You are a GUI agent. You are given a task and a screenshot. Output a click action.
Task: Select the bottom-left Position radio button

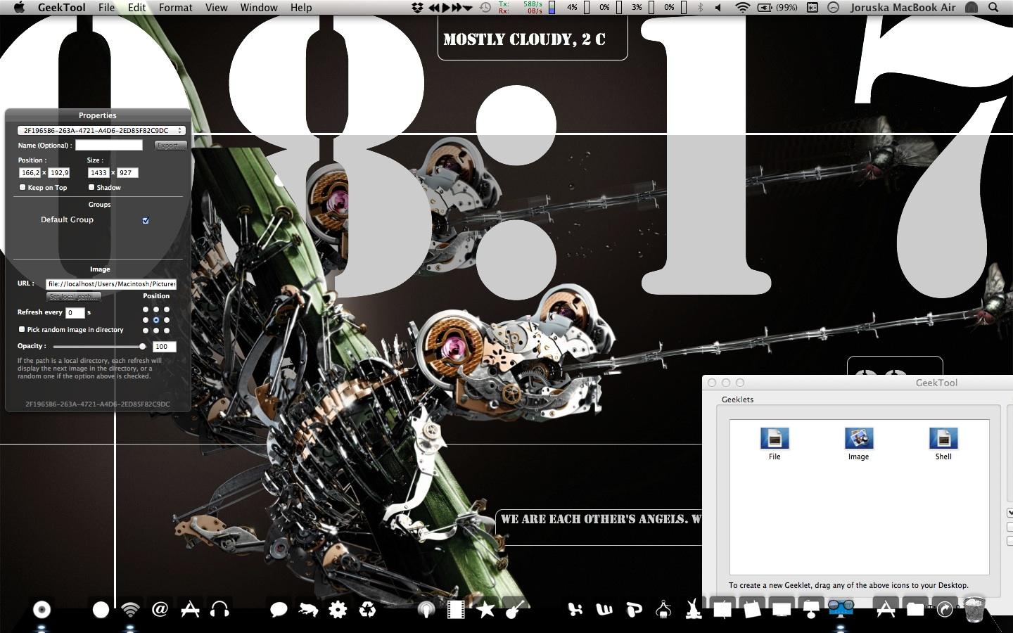[x=146, y=331]
